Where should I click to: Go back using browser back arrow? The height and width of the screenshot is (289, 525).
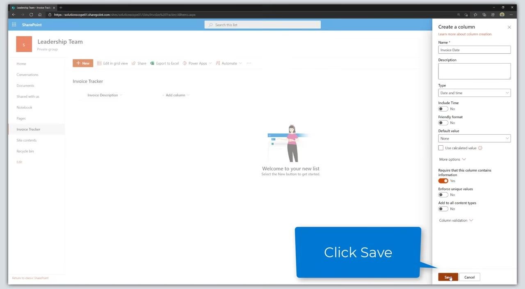14,14
